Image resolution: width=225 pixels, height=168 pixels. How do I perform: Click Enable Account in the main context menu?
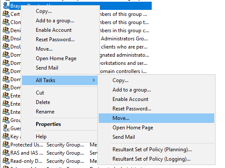tap(53, 30)
